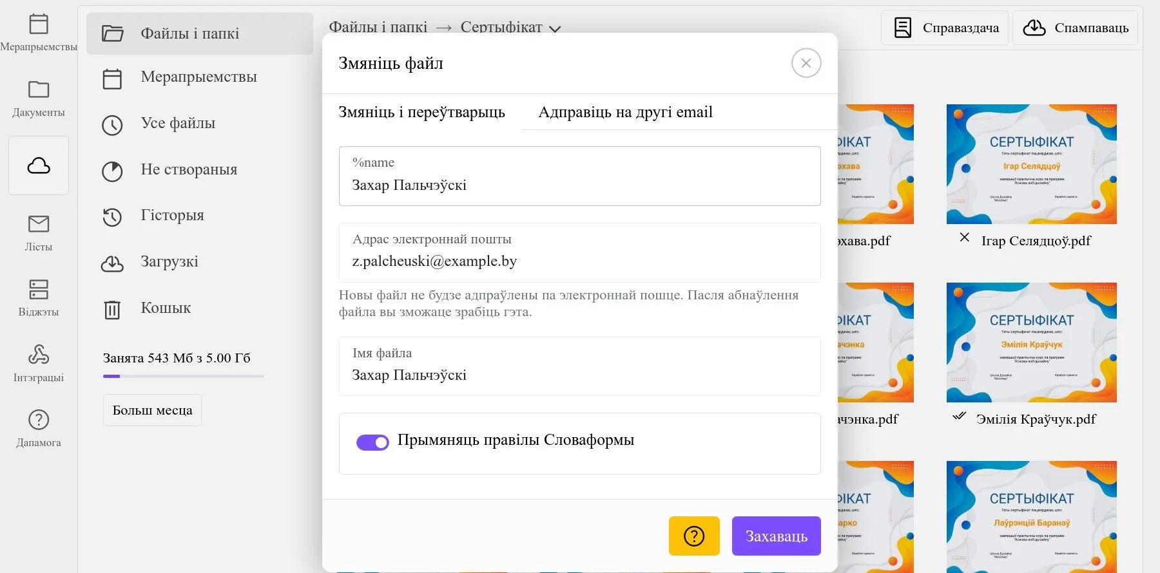The height and width of the screenshot is (573, 1160).
Task: Click the double-check icon beside Эмілія Краўчук.pdf
Action: (959, 415)
